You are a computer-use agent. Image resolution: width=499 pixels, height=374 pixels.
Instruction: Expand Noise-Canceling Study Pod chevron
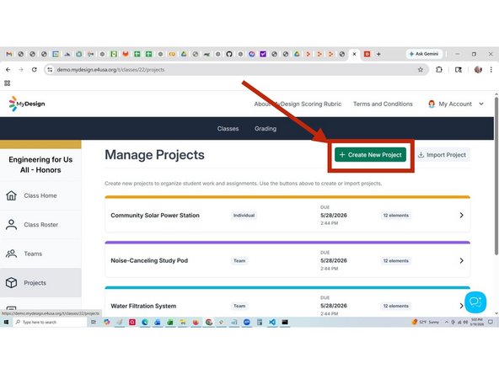point(461,261)
